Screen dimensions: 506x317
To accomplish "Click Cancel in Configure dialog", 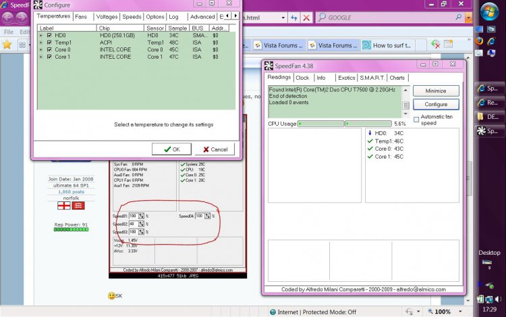I will tap(215, 149).
